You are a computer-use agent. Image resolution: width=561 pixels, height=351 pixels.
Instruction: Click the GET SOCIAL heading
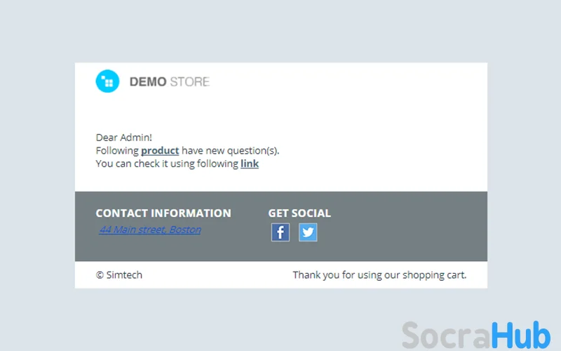tap(299, 213)
